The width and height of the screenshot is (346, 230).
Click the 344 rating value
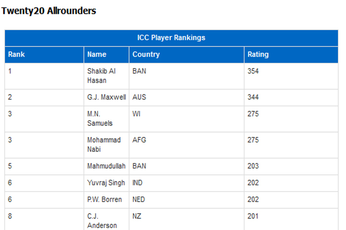pyautogui.click(x=253, y=97)
